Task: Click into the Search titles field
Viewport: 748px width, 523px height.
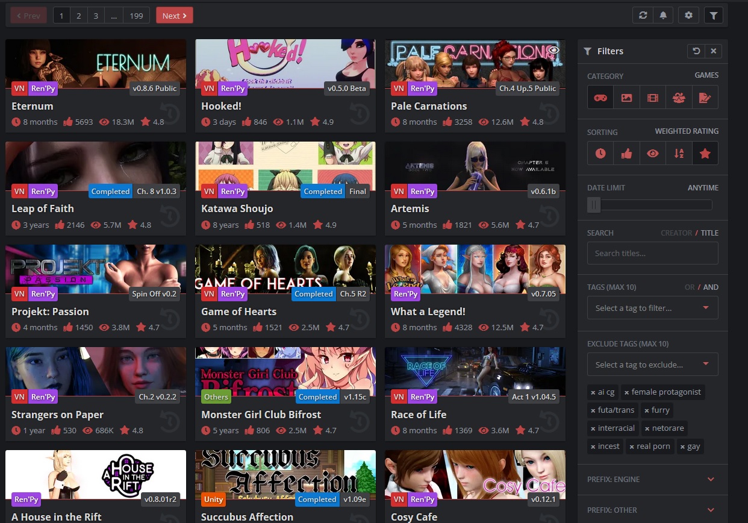Action: click(653, 253)
